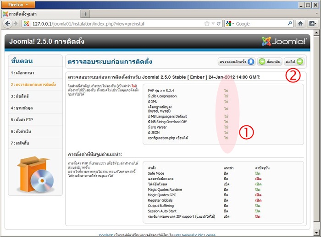Click the Magic Quotes GPC label
The height and width of the screenshot is (237, 321).
tap(162, 195)
